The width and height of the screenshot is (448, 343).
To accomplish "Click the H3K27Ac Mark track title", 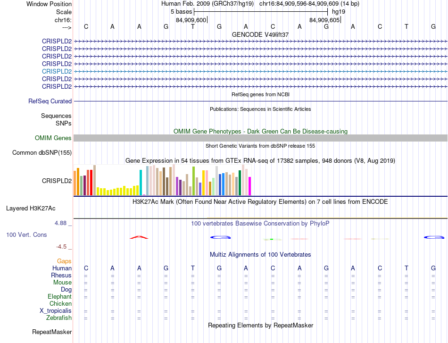I will [x=260, y=202].
